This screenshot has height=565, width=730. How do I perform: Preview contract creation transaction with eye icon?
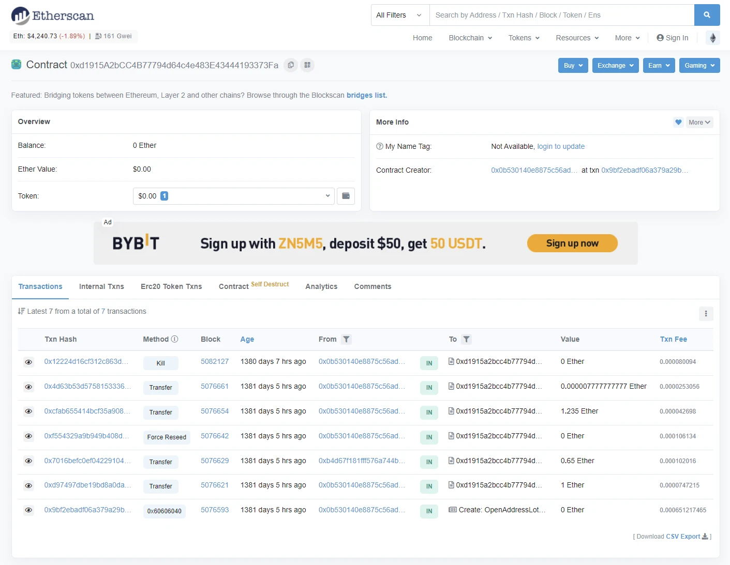tap(29, 511)
